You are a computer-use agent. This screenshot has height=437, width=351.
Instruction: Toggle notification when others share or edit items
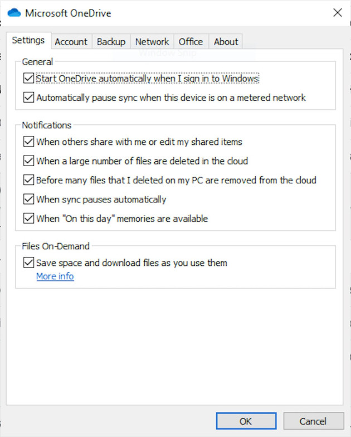pos(29,142)
